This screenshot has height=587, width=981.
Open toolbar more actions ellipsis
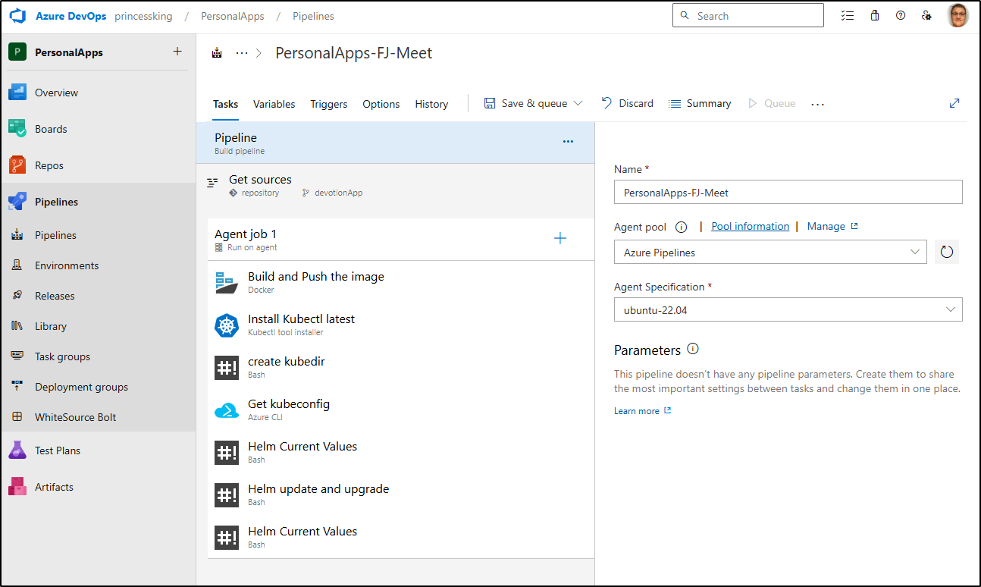pos(817,104)
